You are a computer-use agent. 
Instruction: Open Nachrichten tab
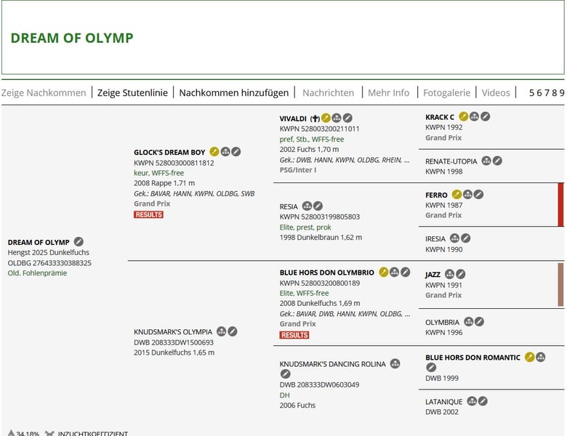click(329, 93)
